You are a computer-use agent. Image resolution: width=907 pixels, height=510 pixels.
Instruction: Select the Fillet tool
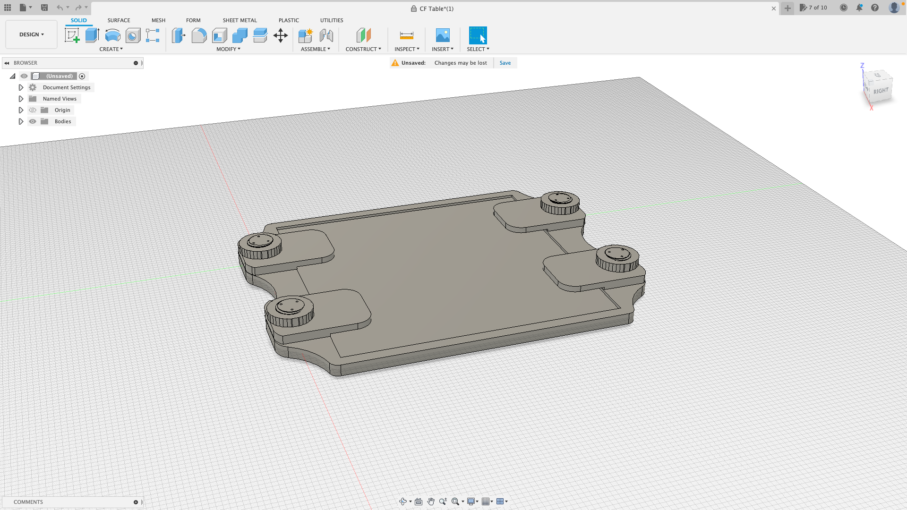tap(199, 35)
